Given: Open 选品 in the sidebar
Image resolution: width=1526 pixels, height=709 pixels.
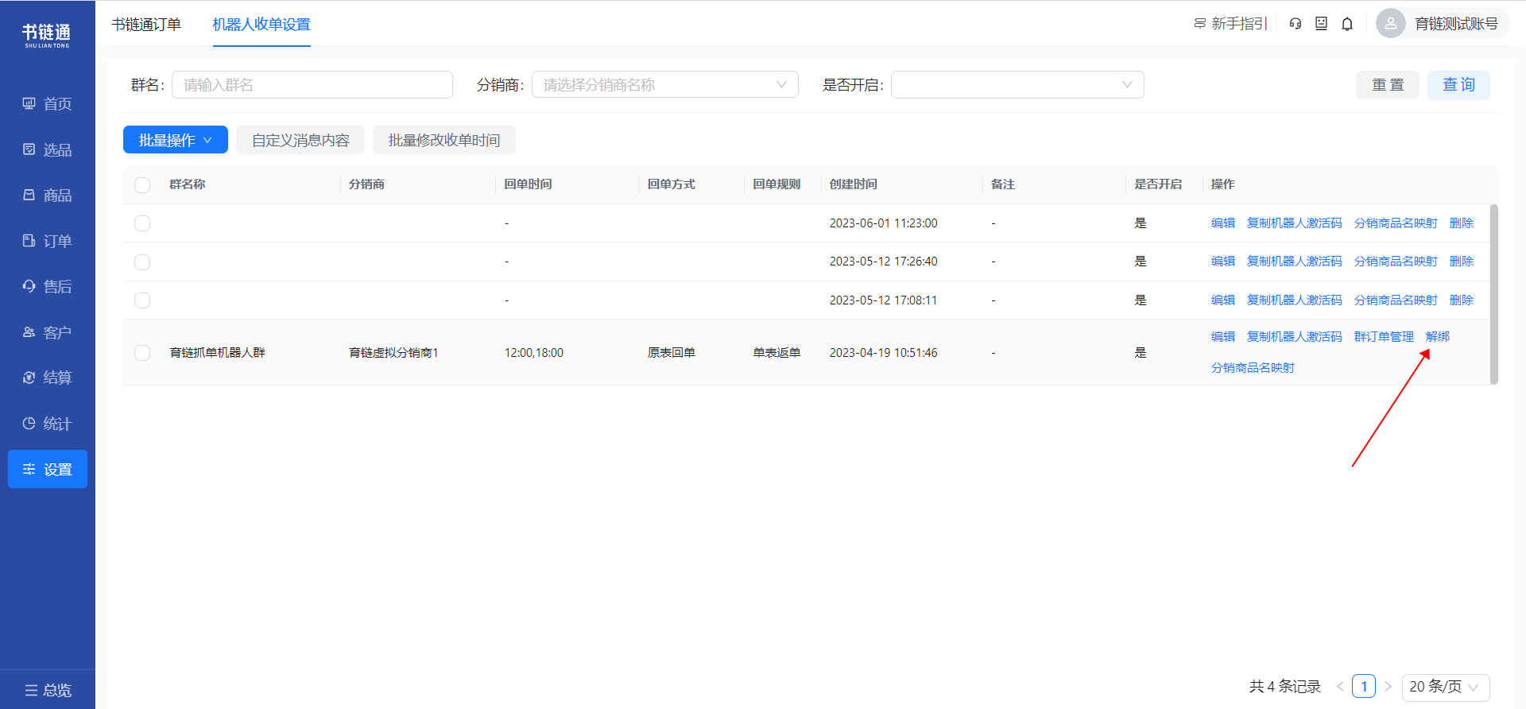Looking at the screenshot, I should pos(48,149).
